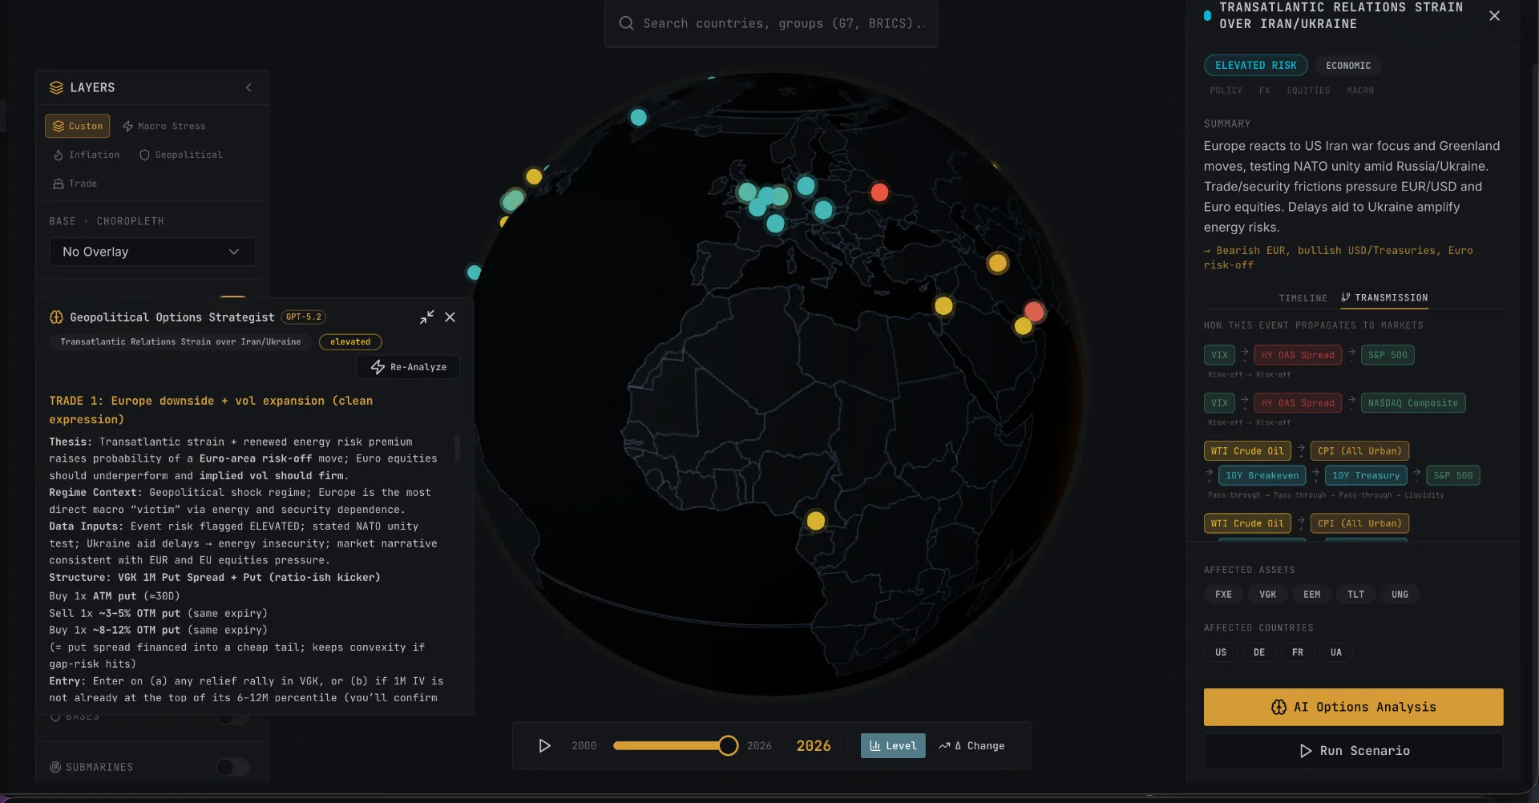Viewport: 1539px width, 803px height.
Task: Click the GPT-5.2 model tag
Action: click(304, 317)
